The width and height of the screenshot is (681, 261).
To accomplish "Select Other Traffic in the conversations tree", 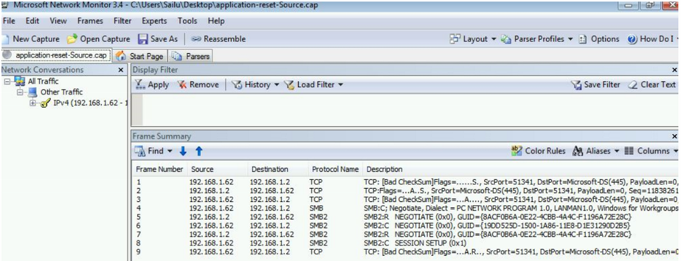I will (61, 92).
